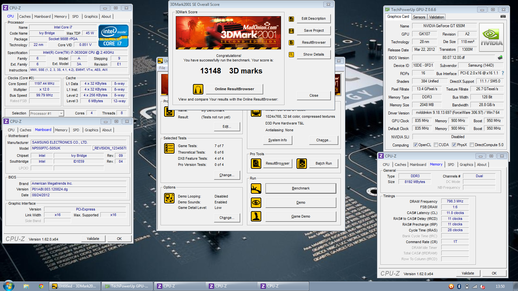518x291 pixels.
Task: Click the Save Project button
Action: click(314, 31)
